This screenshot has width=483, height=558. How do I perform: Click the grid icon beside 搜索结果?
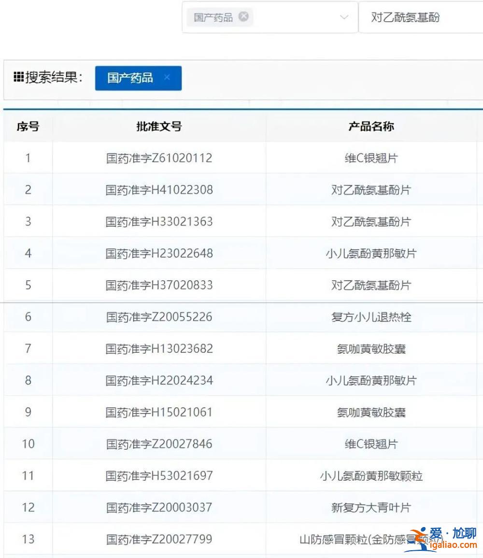(18, 77)
